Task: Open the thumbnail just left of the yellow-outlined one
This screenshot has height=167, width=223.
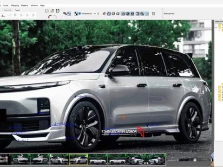Action: point(59,159)
